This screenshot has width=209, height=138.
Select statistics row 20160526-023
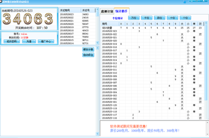pos(152,31)
